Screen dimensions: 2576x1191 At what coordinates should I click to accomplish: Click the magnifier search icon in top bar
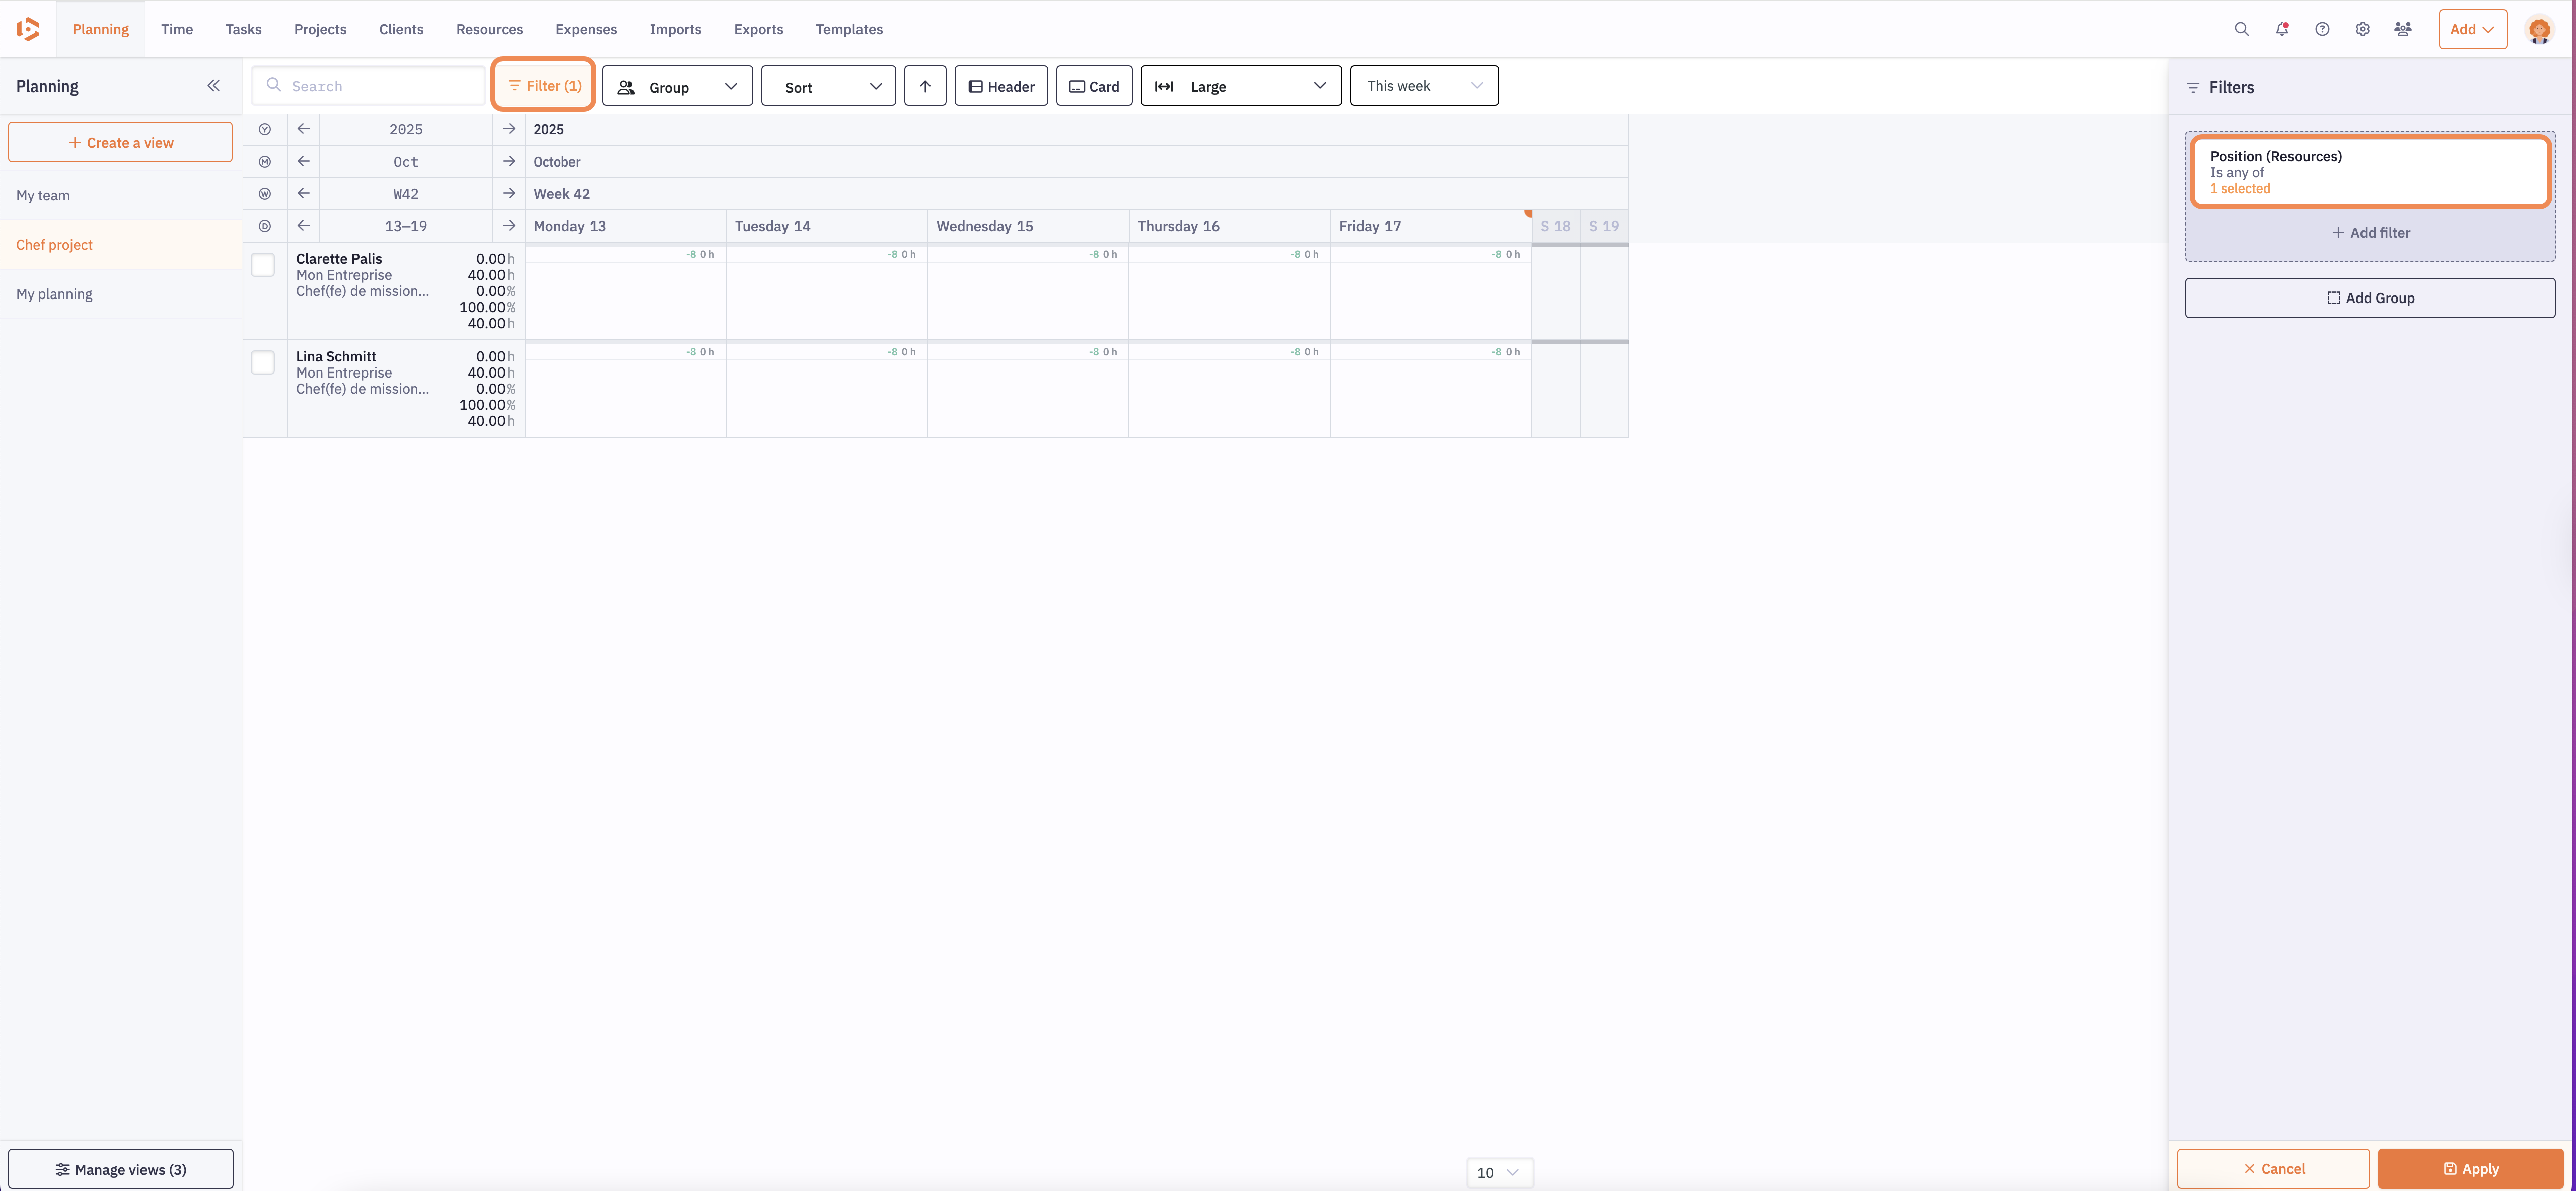tap(2241, 29)
